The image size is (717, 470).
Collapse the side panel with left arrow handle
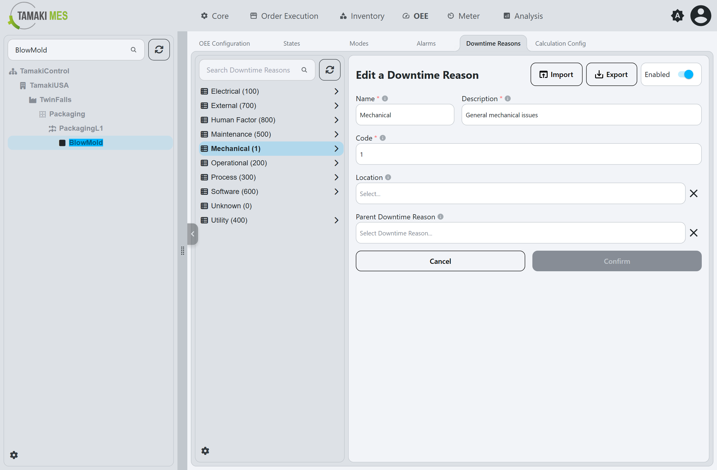(192, 234)
